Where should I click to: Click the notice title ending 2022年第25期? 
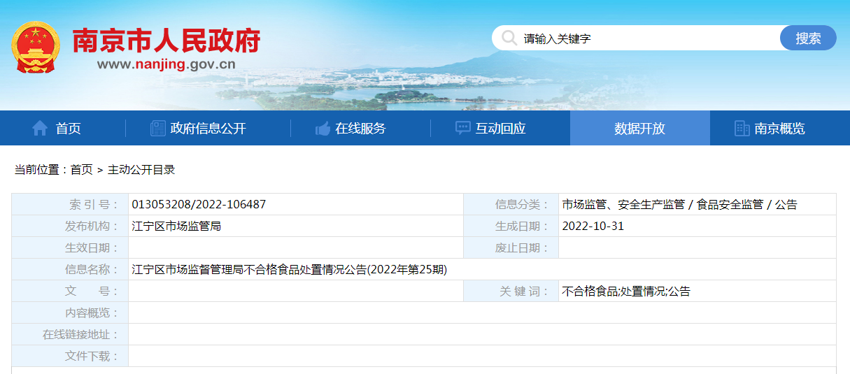289,270
